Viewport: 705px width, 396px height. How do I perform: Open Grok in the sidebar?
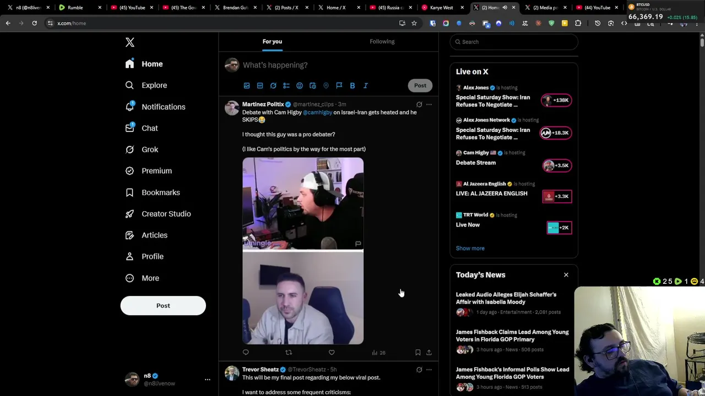(142, 150)
